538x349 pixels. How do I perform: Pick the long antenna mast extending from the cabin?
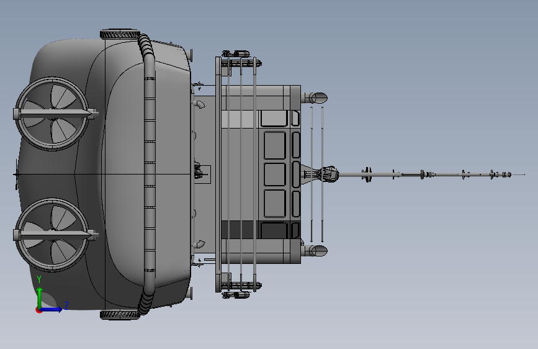click(431, 175)
